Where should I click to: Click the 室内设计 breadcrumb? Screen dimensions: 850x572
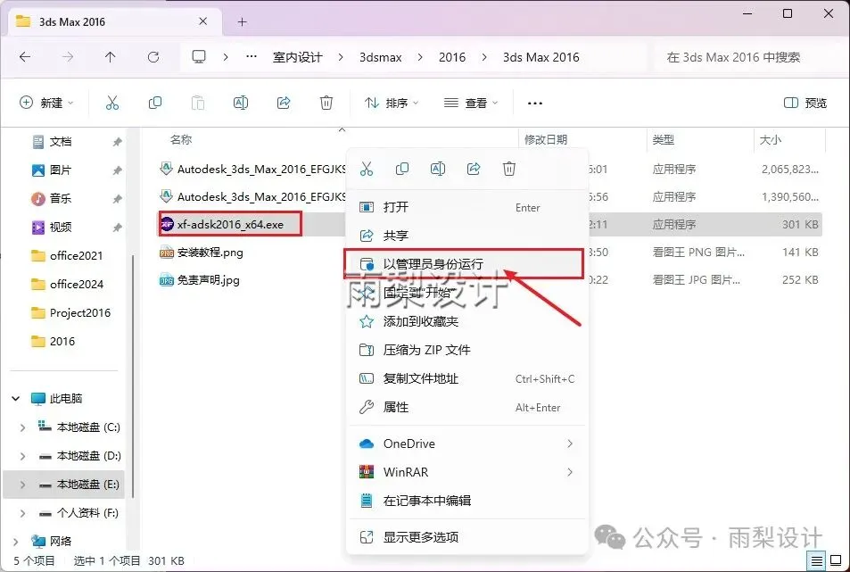[298, 57]
